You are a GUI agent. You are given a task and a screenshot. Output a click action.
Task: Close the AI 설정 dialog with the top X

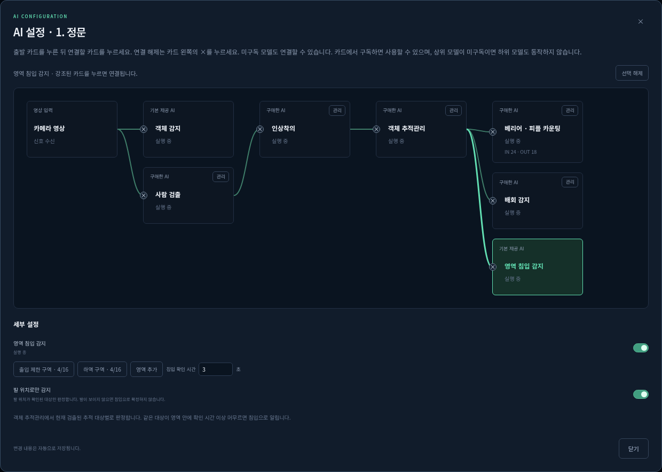tap(641, 21)
